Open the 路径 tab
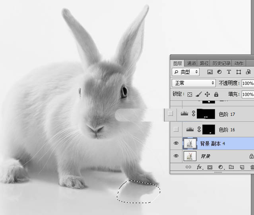This screenshot has width=254, height=215. [x=204, y=63]
